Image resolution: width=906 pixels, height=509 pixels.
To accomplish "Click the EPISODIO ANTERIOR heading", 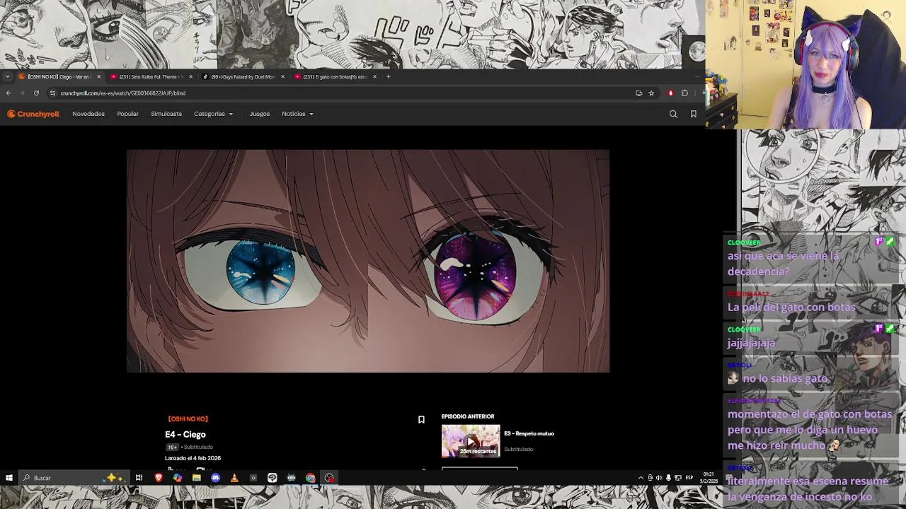I will (468, 416).
